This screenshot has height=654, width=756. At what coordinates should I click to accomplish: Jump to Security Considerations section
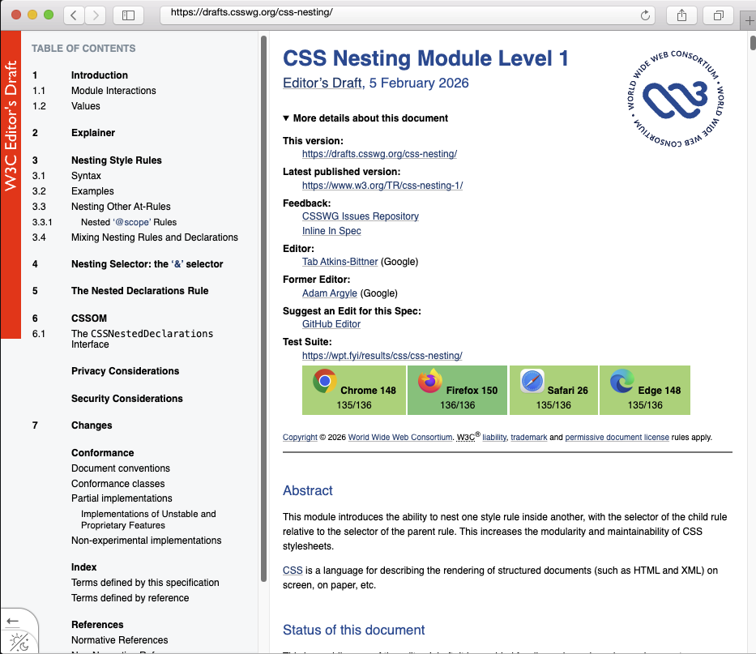pyautogui.click(x=127, y=399)
